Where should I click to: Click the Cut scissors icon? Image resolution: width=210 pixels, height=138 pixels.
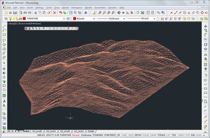tap(35, 13)
